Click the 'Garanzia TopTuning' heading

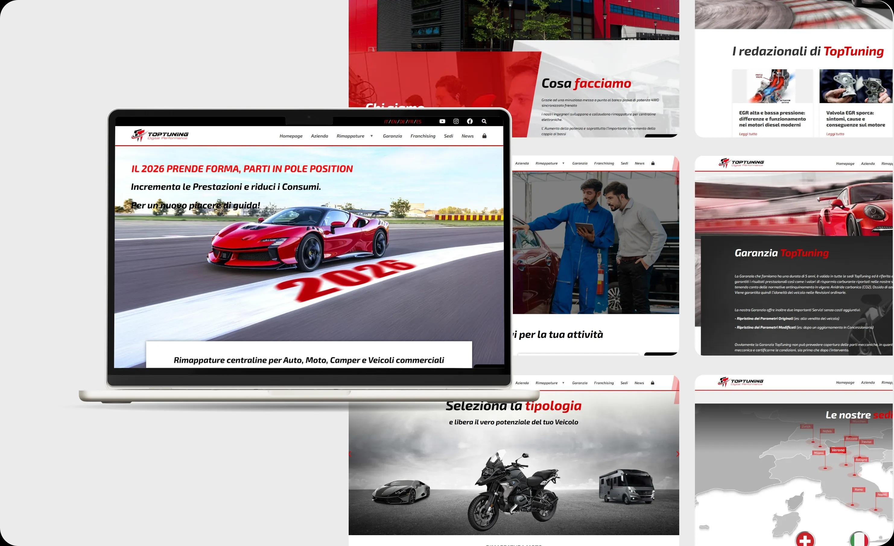point(781,253)
